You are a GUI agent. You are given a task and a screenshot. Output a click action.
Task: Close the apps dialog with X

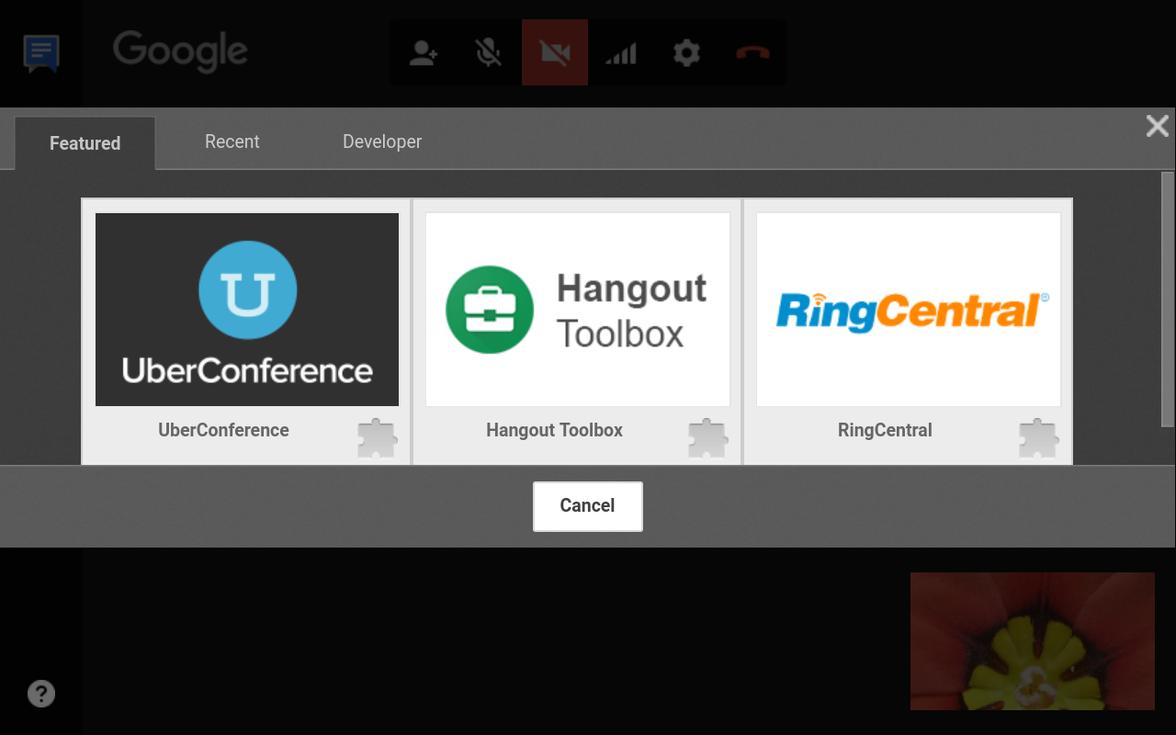pyautogui.click(x=1158, y=126)
